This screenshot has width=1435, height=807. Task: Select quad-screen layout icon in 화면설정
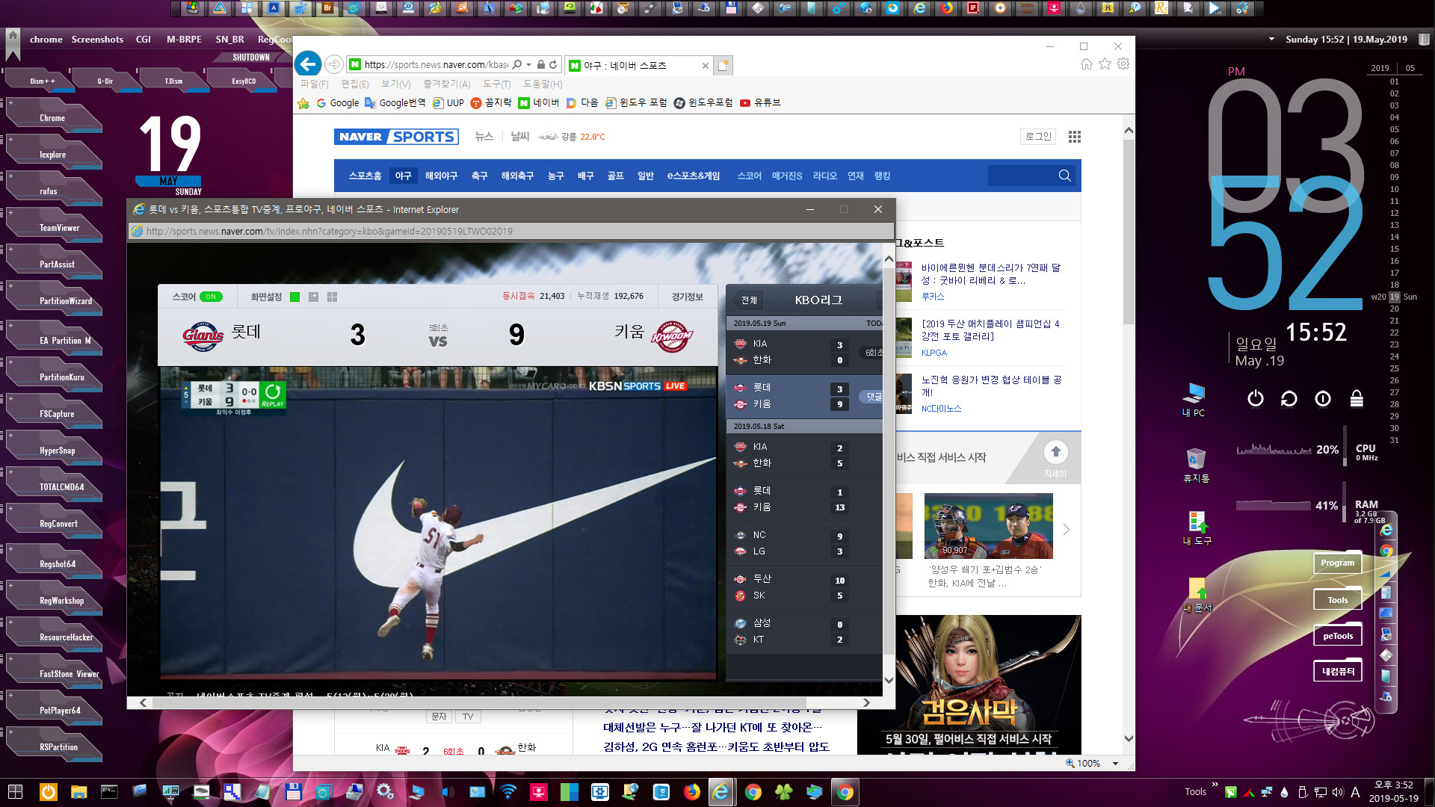(x=332, y=297)
